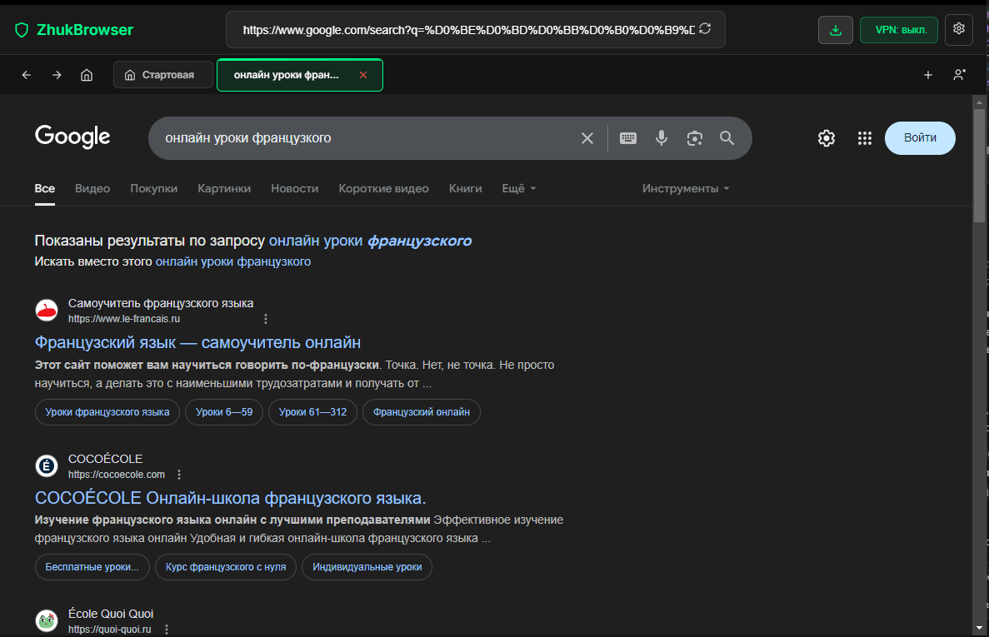Open more options for le-francais.ru result
Screen dimensions: 989x637
[x=266, y=319]
